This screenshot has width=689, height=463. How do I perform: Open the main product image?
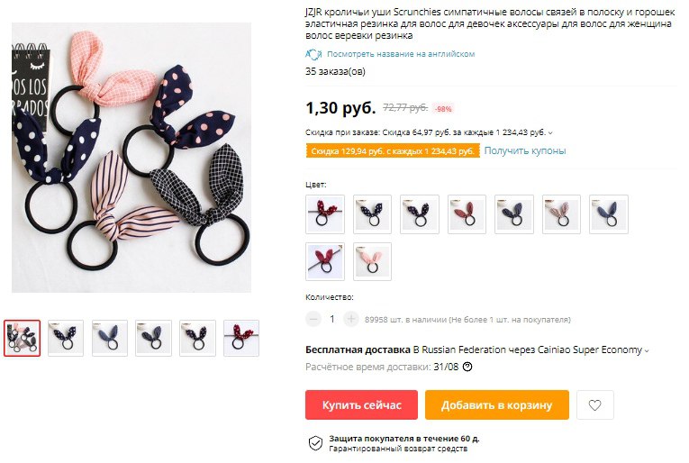(x=131, y=158)
